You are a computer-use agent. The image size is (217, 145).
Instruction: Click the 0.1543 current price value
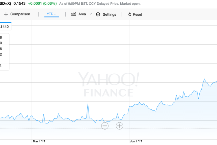click(x=19, y=3)
